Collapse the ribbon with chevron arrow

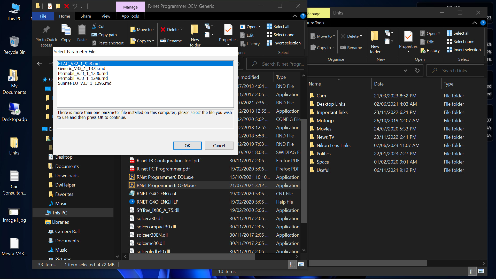pyautogui.click(x=295, y=16)
